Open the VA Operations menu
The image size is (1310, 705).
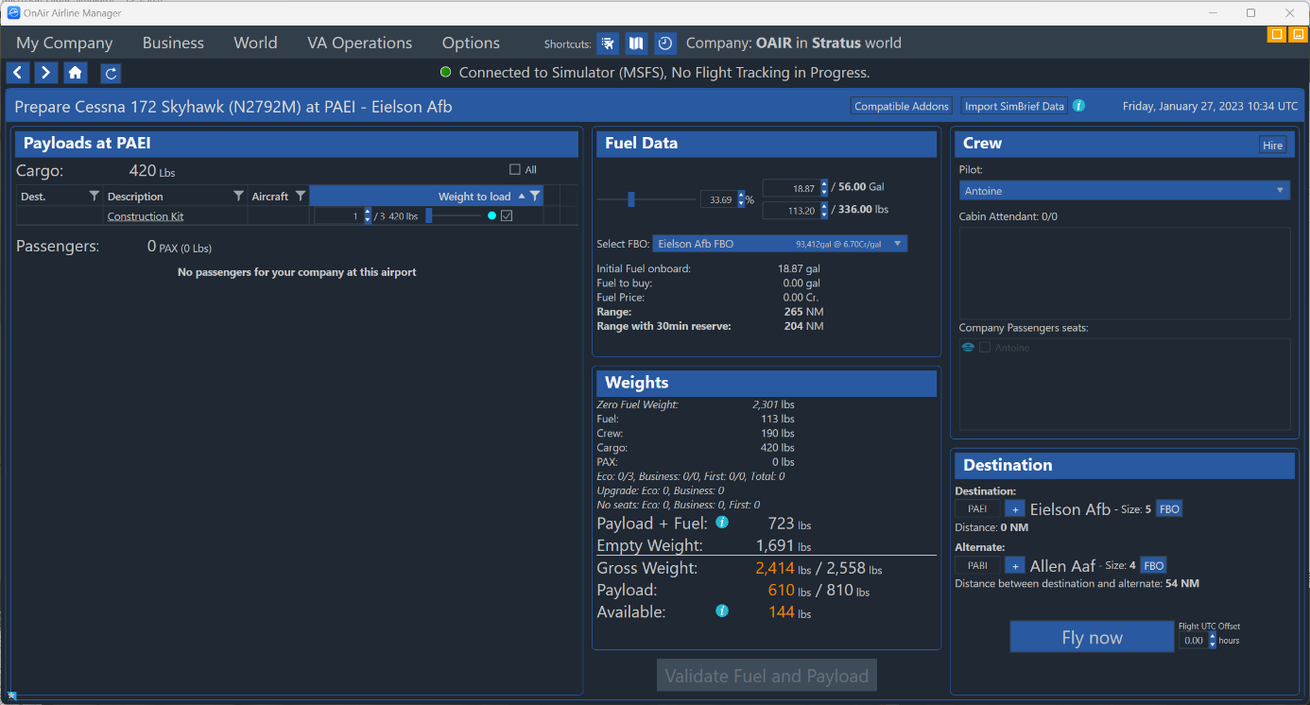coord(359,43)
